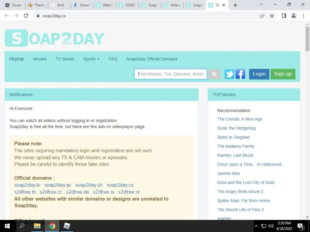Open Sonic the Hedgehog movie link
This screenshot has width=310, height=232.
[236, 128]
